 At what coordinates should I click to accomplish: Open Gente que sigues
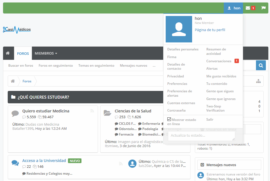tap(220, 91)
